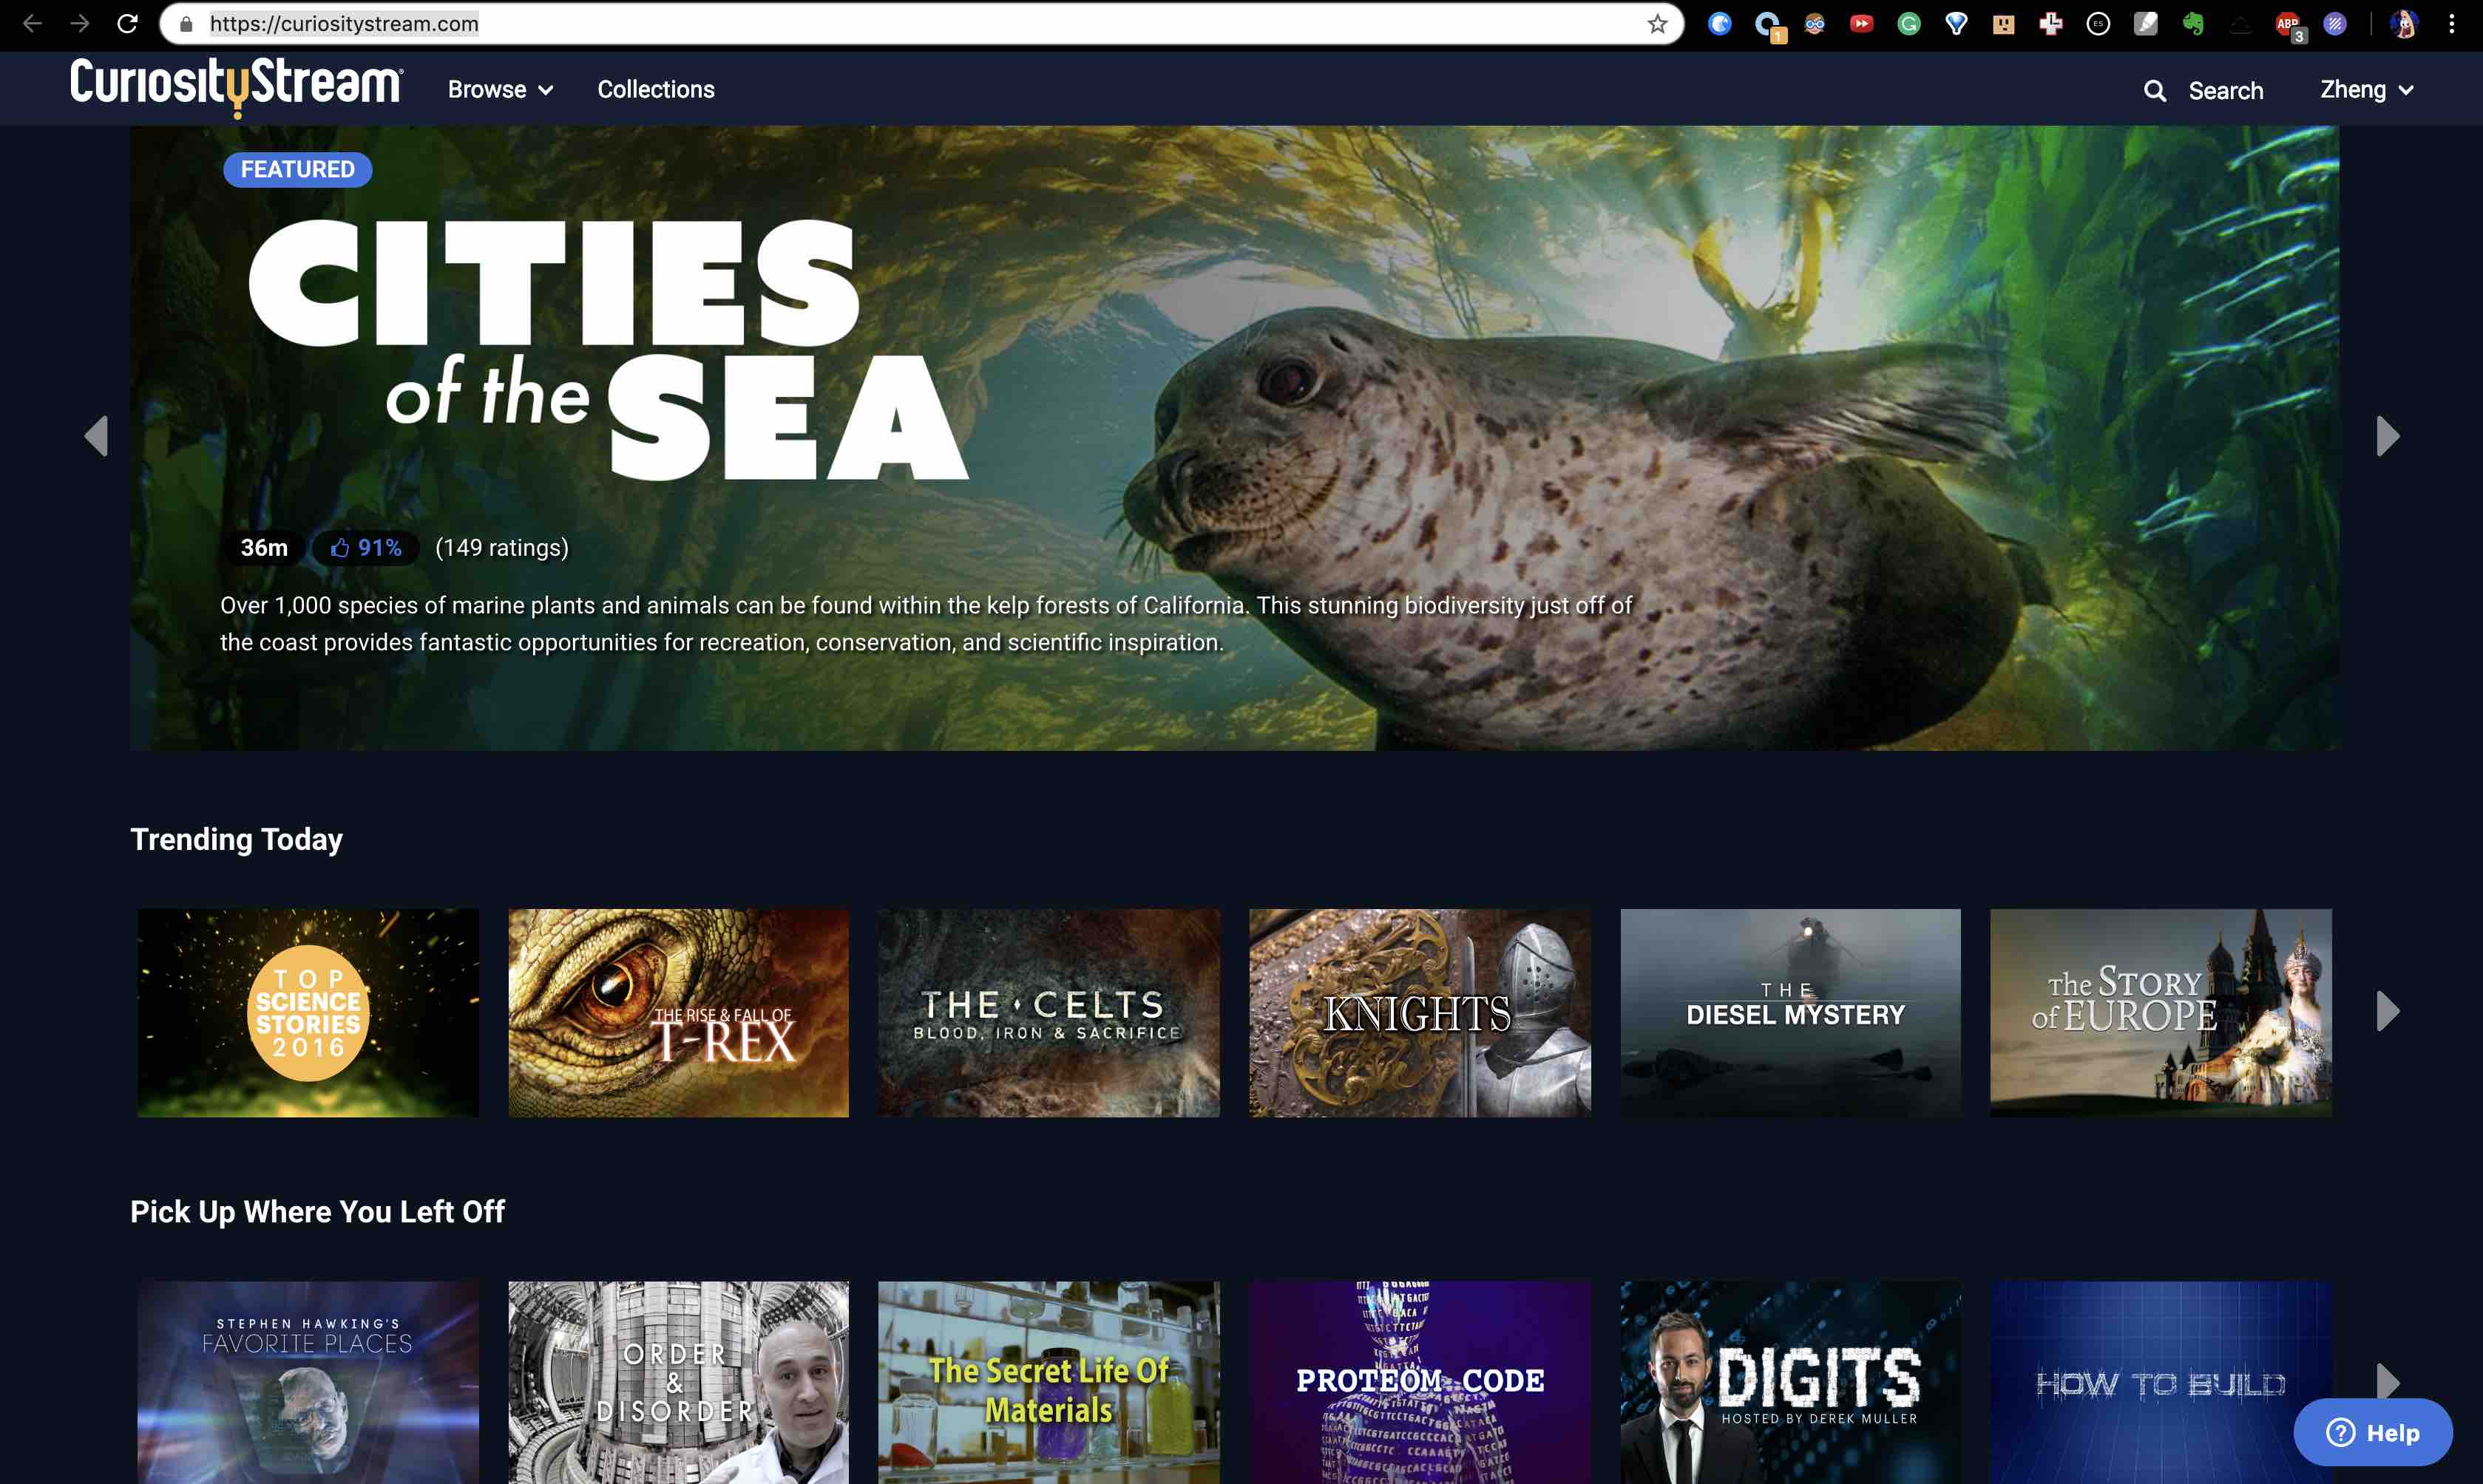The image size is (2483, 1484).
Task: View site security info via the padlock
Action: 185,24
